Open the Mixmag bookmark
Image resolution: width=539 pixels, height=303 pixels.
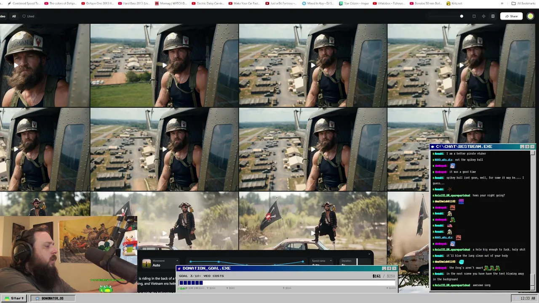pos(171,3)
